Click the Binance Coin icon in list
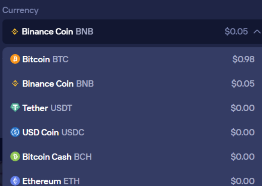The width and height of the screenshot is (262, 186). coord(15,83)
